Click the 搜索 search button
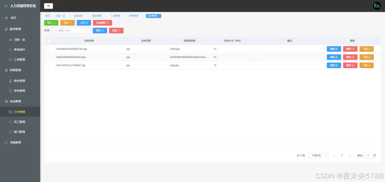This screenshot has width=385, height=182. point(100,31)
